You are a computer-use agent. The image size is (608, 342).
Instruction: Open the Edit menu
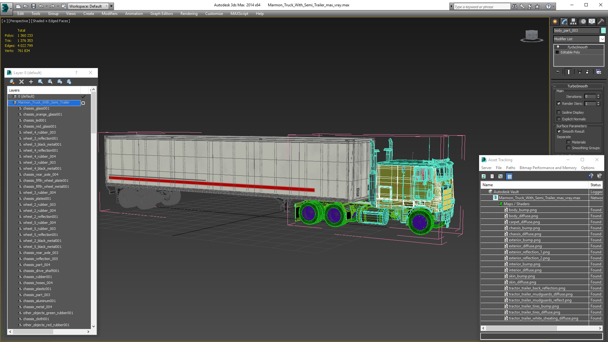point(21,14)
